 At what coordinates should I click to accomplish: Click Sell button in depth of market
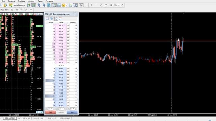50,112
